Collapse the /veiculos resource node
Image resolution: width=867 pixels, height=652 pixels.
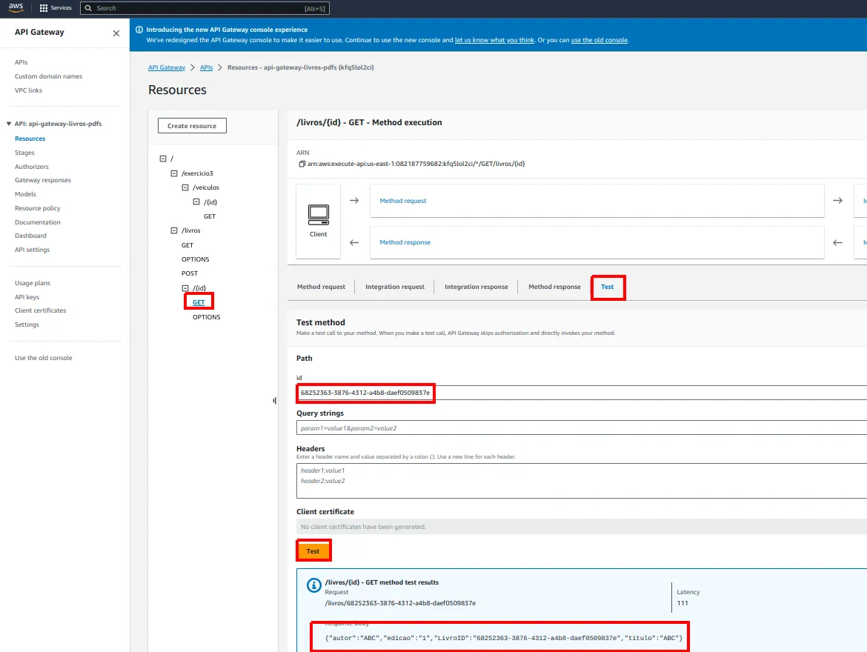coord(185,187)
